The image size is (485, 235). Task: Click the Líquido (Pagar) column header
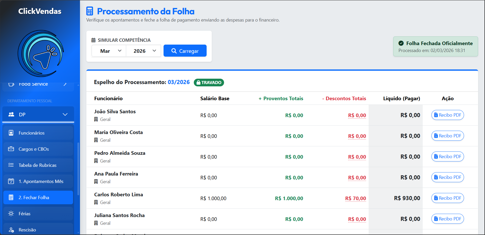[402, 98]
